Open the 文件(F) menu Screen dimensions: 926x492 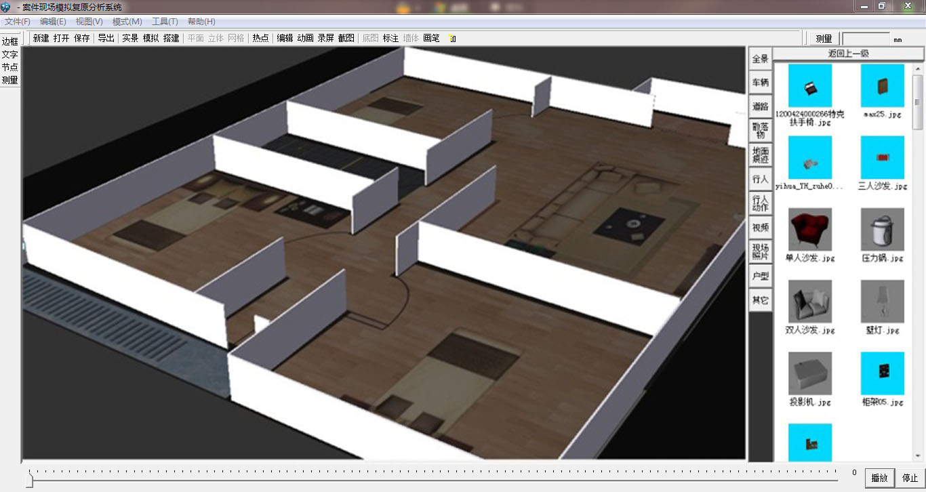[18, 22]
